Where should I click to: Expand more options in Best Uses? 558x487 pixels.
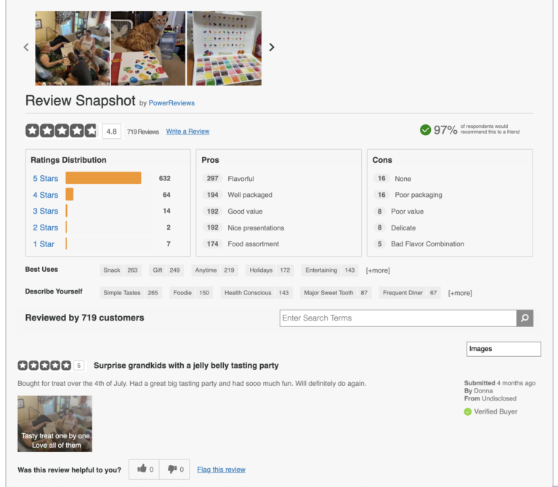[377, 270]
